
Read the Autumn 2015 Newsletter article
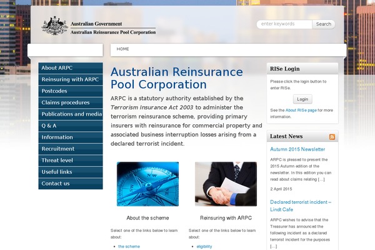297,149
